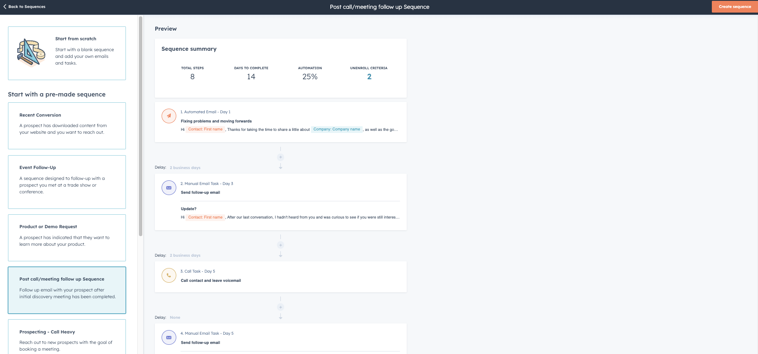
Task: Change the 2 business days delay before Call Task
Action: tap(185, 255)
